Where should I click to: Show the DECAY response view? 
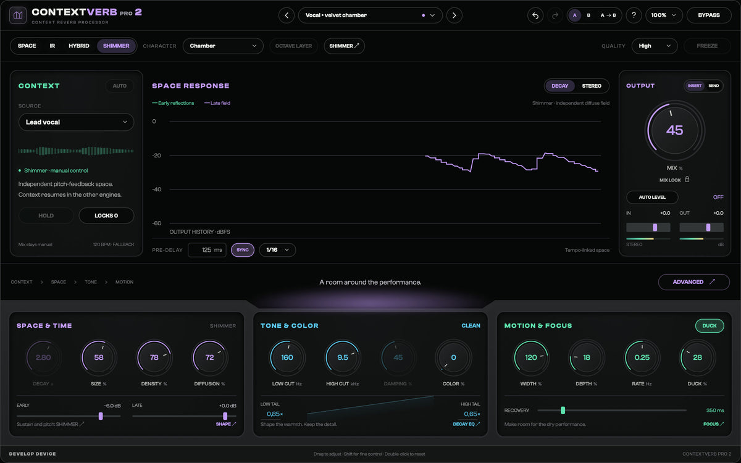[560, 86]
